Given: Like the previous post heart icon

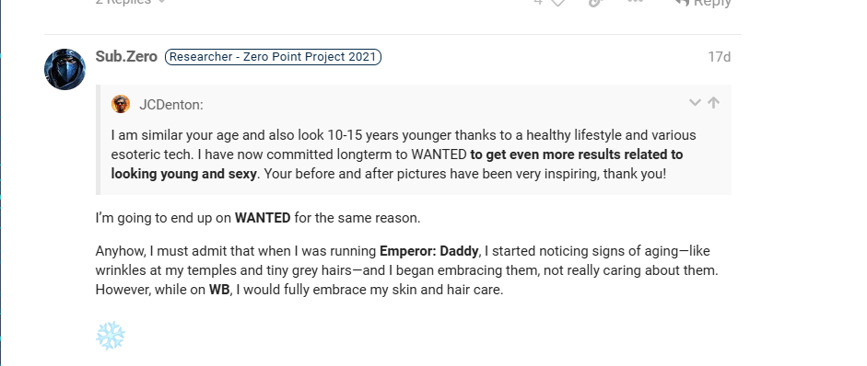Looking at the screenshot, I should coord(558,3).
